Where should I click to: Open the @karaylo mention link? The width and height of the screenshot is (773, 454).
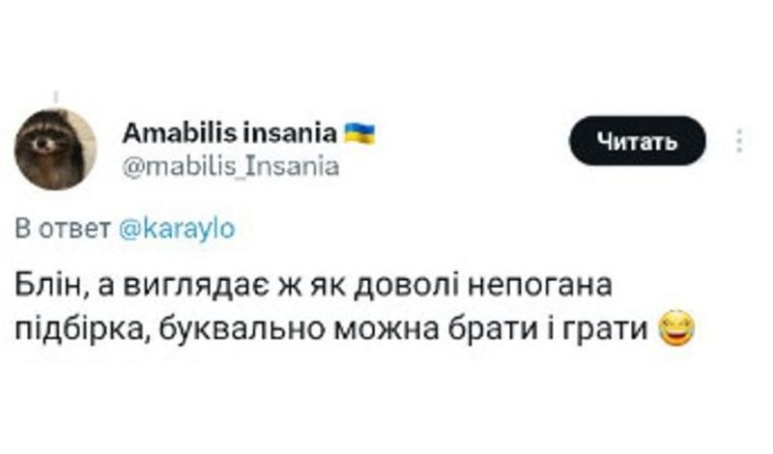coord(178,229)
